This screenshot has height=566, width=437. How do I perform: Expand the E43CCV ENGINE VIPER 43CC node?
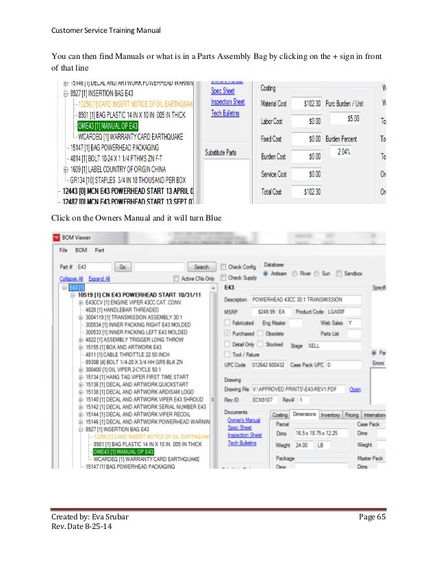pyautogui.click(x=80, y=302)
